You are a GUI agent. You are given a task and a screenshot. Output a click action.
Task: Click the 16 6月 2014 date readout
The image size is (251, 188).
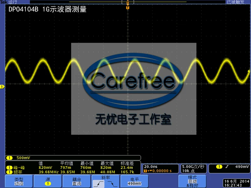click(237, 181)
